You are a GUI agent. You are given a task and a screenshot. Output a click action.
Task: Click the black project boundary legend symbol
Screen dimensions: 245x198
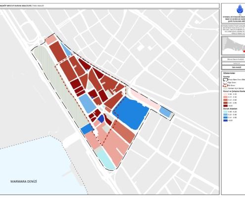[225, 80]
